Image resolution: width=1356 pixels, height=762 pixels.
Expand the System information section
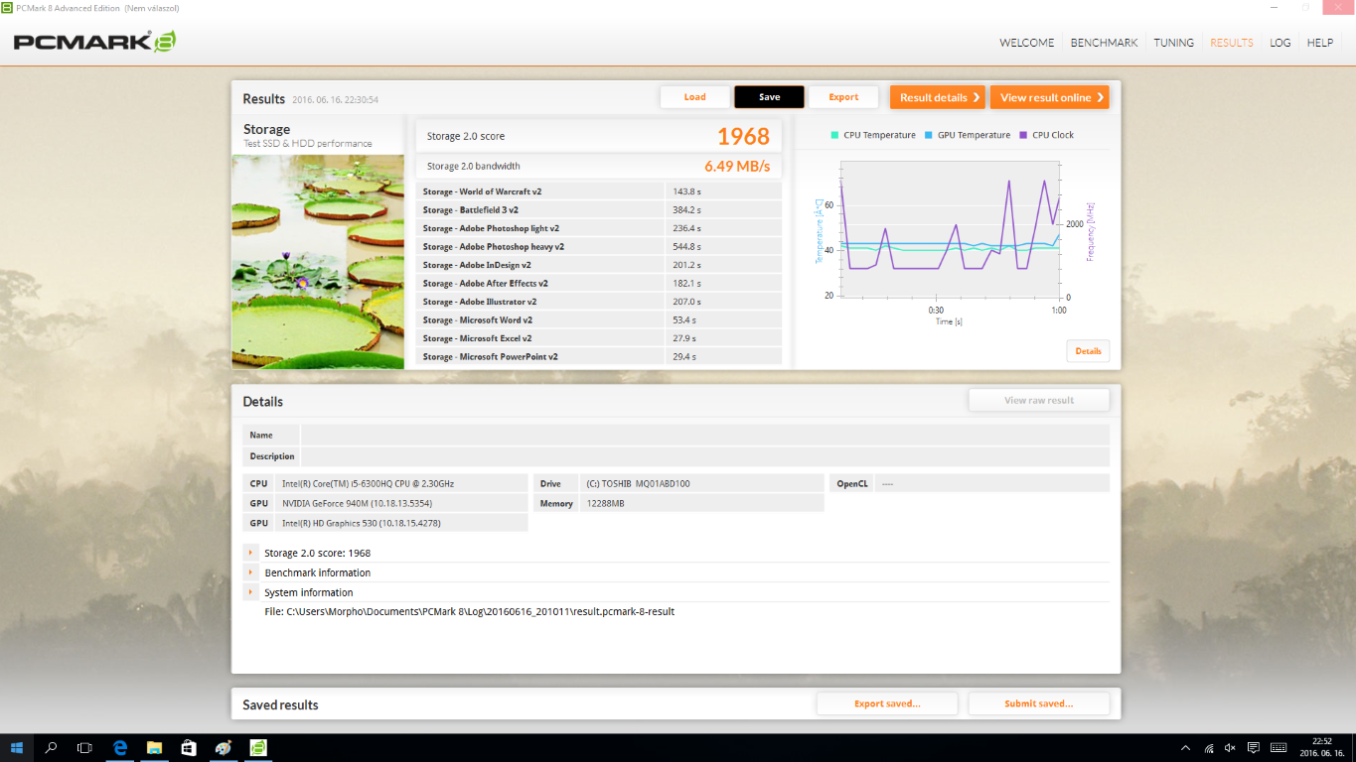250,592
